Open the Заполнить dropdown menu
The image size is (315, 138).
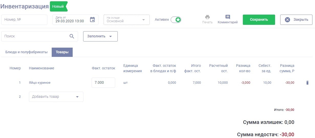[100, 36]
